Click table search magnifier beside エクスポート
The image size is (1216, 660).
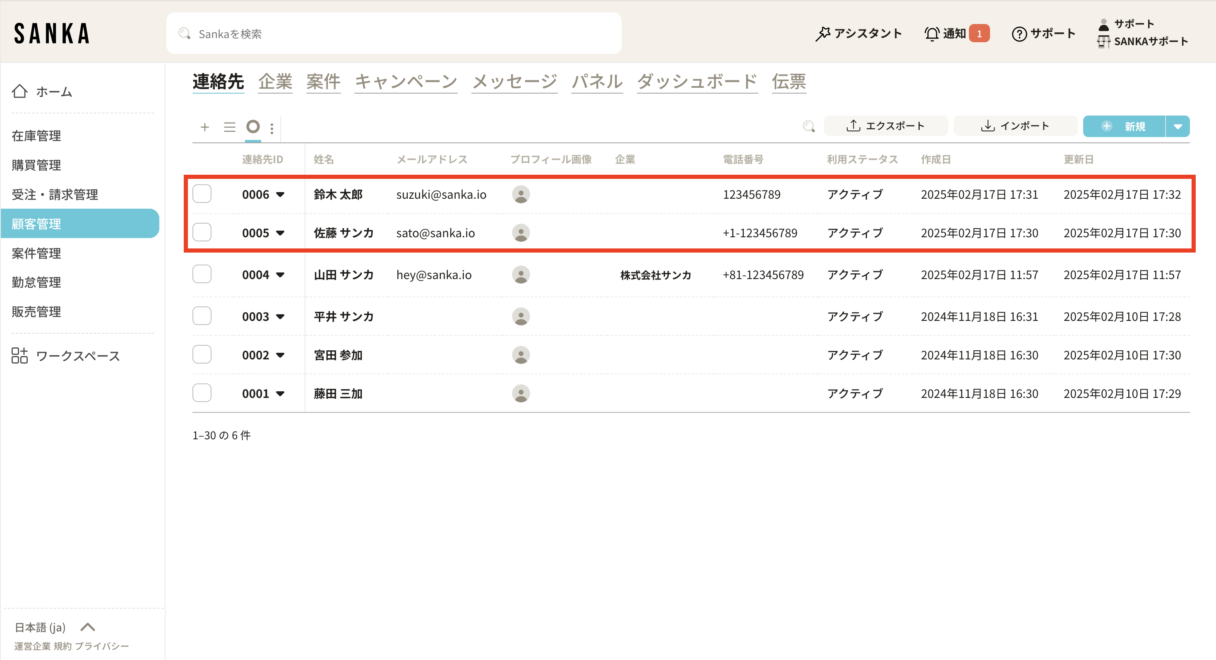809,126
